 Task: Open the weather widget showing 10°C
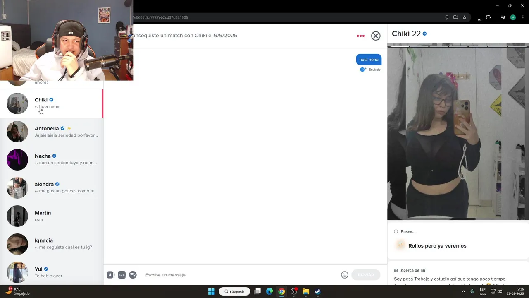(17, 291)
